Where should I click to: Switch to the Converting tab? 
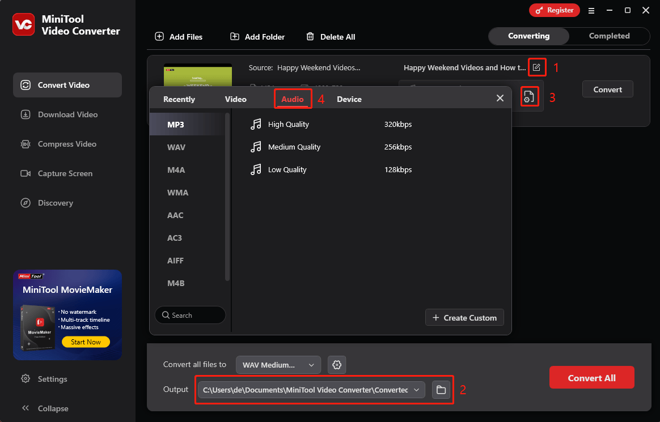528,36
